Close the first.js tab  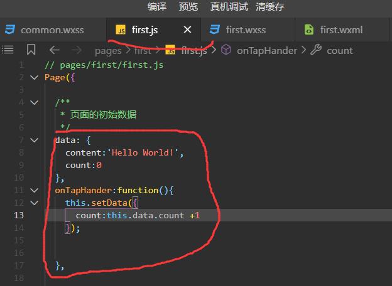click(x=187, y=29)
